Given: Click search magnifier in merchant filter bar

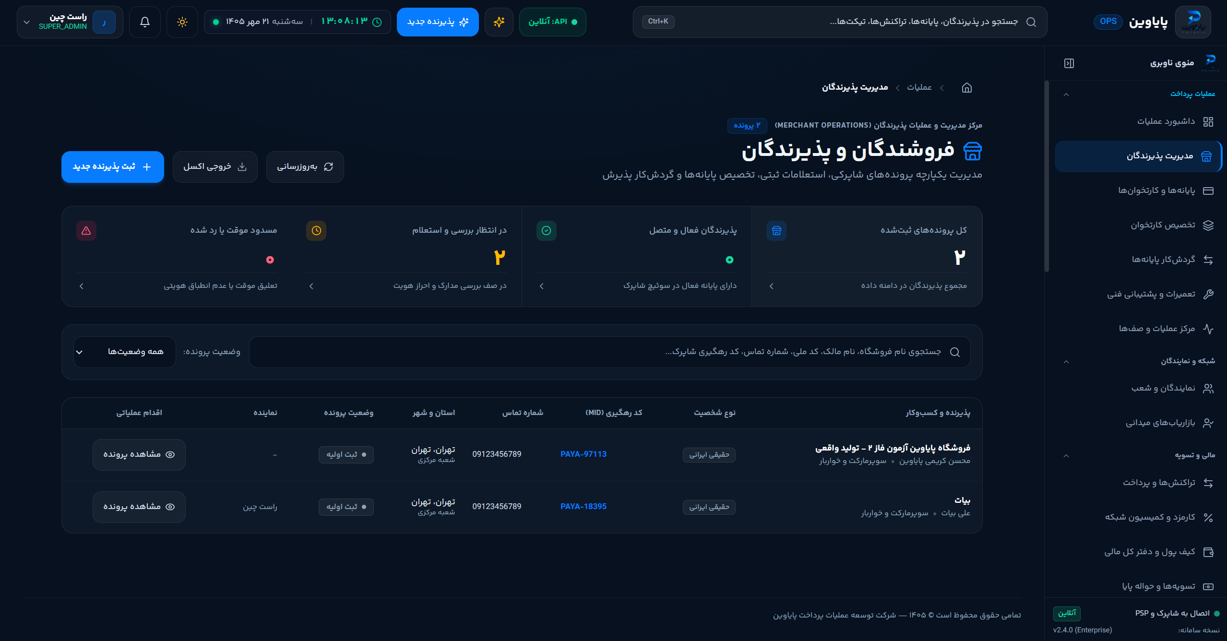Looking at the screenshot, I should [955, 352].
